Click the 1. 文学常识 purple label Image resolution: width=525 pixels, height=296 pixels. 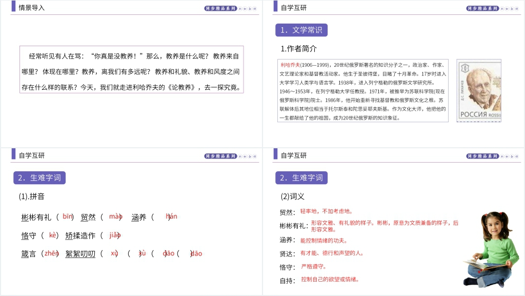(301, 30)
